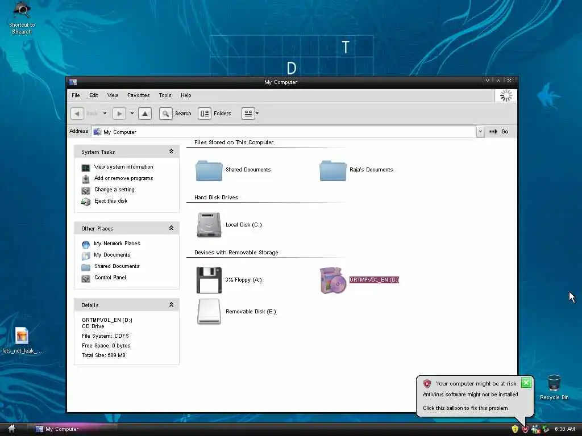Collapse the Other Places panel
This screenshot has width=582, height=436.
click(171, 228)
